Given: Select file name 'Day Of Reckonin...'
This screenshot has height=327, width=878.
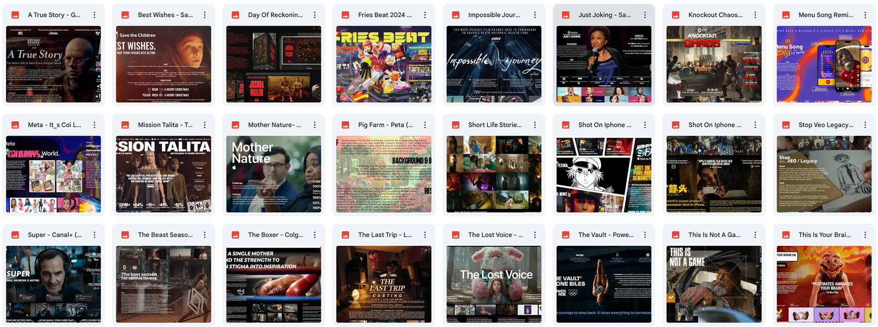Looking at the screenshot, I should coord(275,15).
